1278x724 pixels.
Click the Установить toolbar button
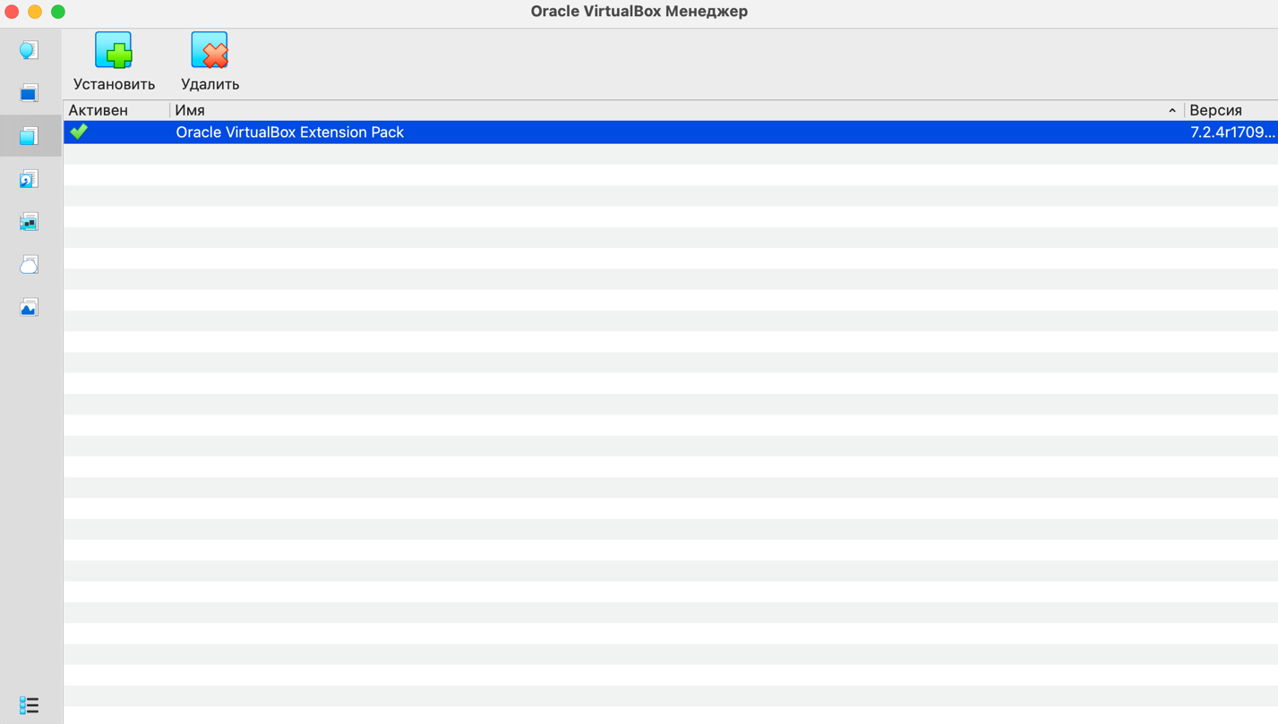[x=114, y=61]
